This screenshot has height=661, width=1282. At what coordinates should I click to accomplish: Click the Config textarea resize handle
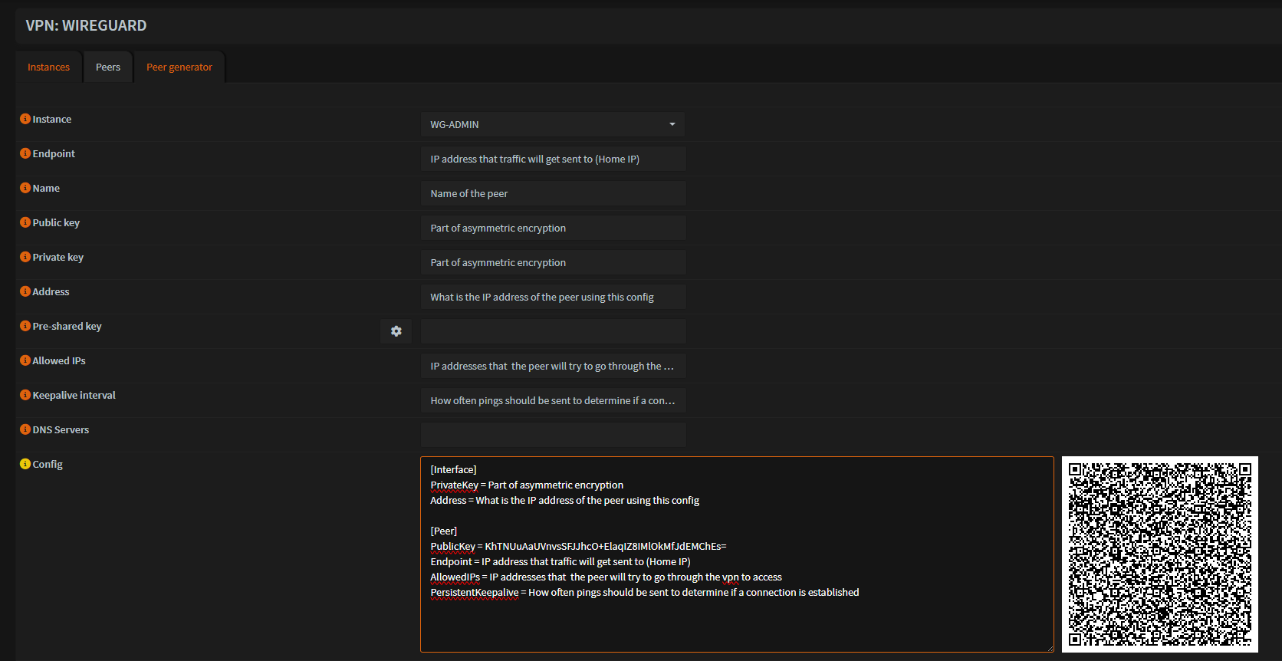click(1050, 648)
